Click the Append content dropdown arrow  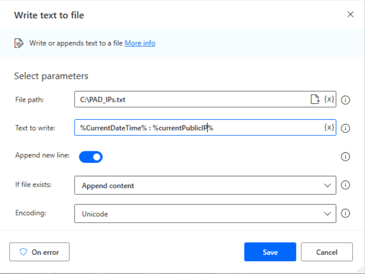(327, 185)
